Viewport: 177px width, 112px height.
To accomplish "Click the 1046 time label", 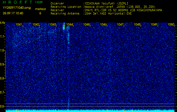I will coord(104,25).
